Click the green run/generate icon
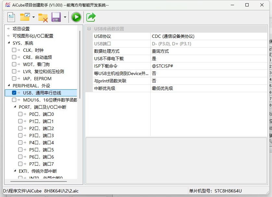This screenshot has width=272, height=197. [76, 17]
